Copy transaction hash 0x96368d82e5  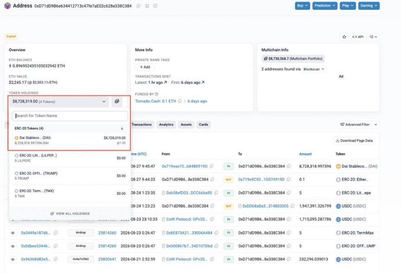click(x=56, y=259)
